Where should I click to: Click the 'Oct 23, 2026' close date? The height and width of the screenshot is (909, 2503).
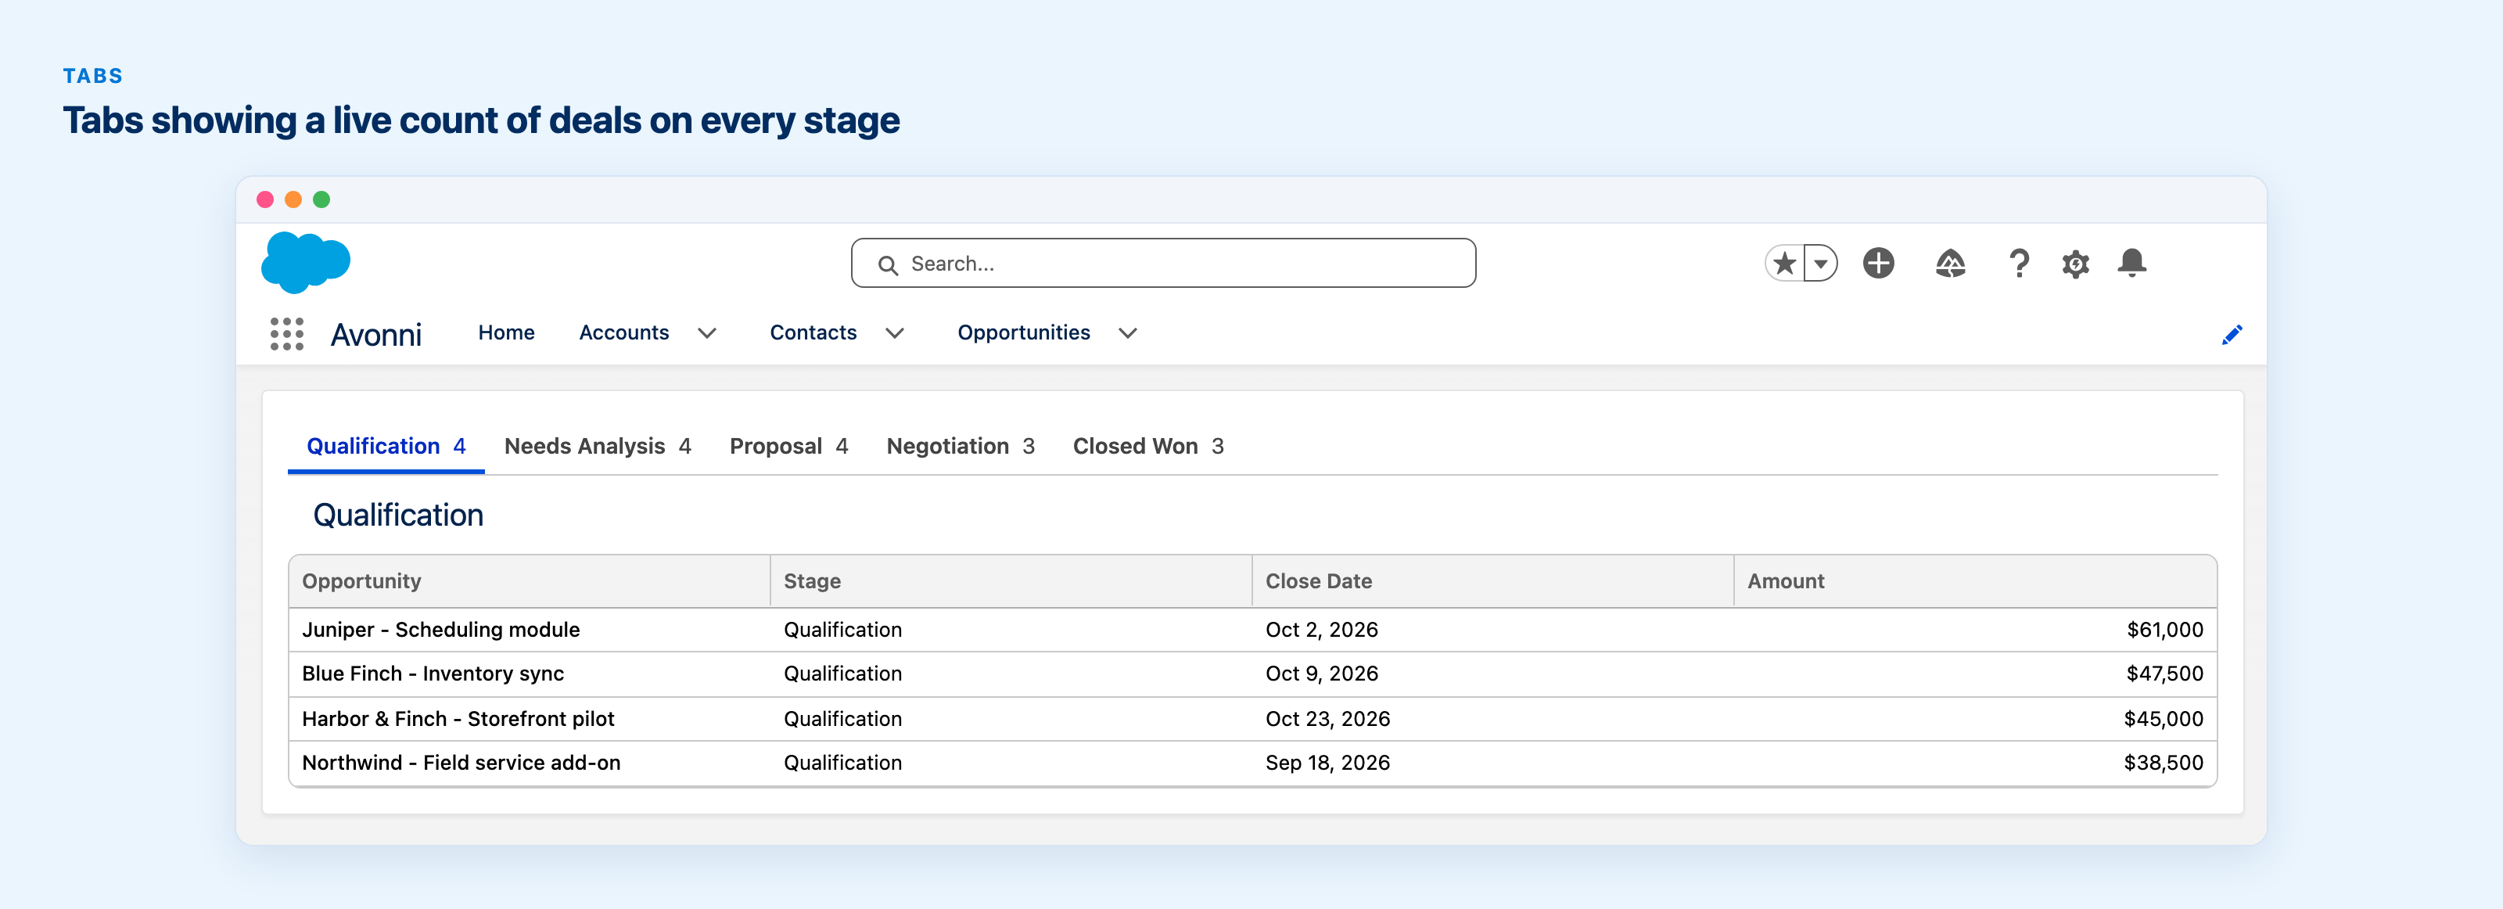point(1327,720)
